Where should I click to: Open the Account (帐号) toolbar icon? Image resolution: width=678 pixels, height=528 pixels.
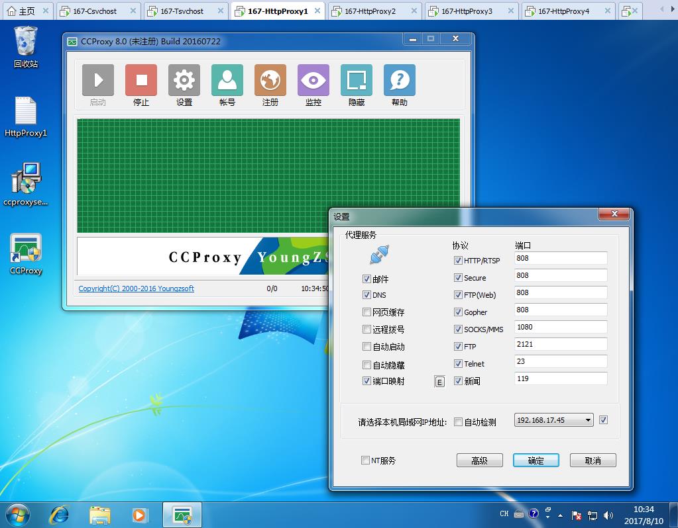[x=227, y=81]
